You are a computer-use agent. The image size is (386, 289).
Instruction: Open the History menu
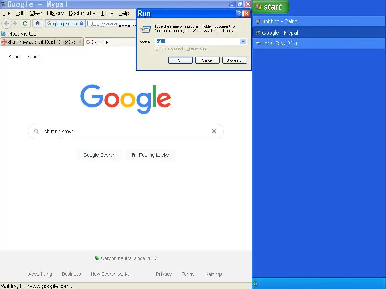coord(55,13)
